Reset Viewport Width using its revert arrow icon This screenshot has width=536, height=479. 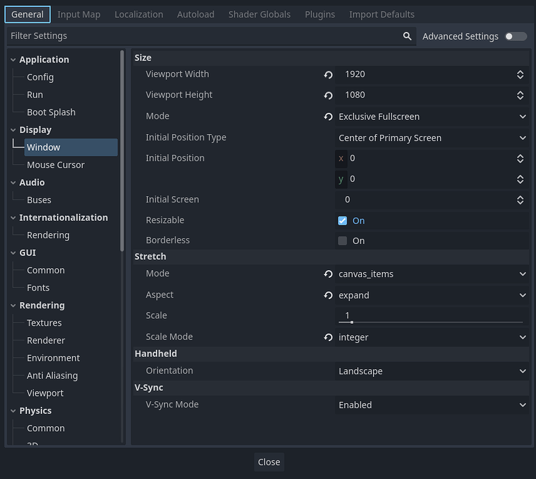coord(328,75)
